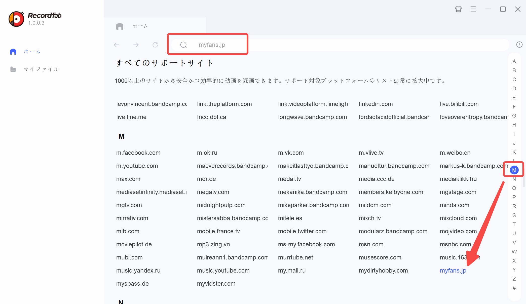Viewport: 526px width, 304px height.
Task: Jump to letter A in index
Action: 514,61
